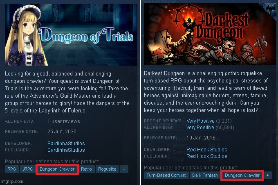Select the JRPG tag

click(x=28, y=169)
